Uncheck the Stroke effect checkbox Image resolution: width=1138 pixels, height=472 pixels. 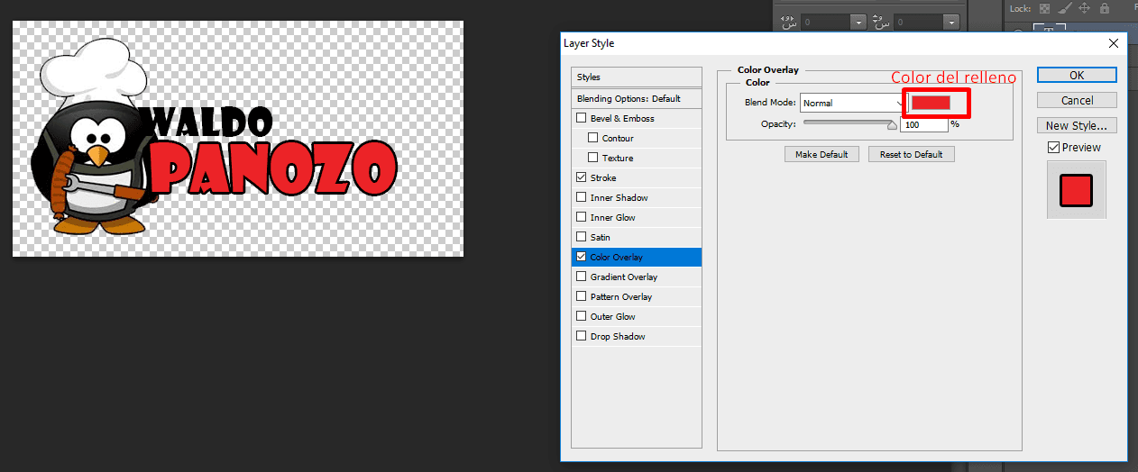pyautogui.click(x=582, y=177)
